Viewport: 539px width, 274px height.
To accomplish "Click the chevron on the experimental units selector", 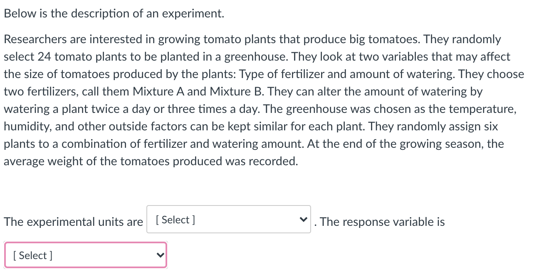I will pos(303,220).
